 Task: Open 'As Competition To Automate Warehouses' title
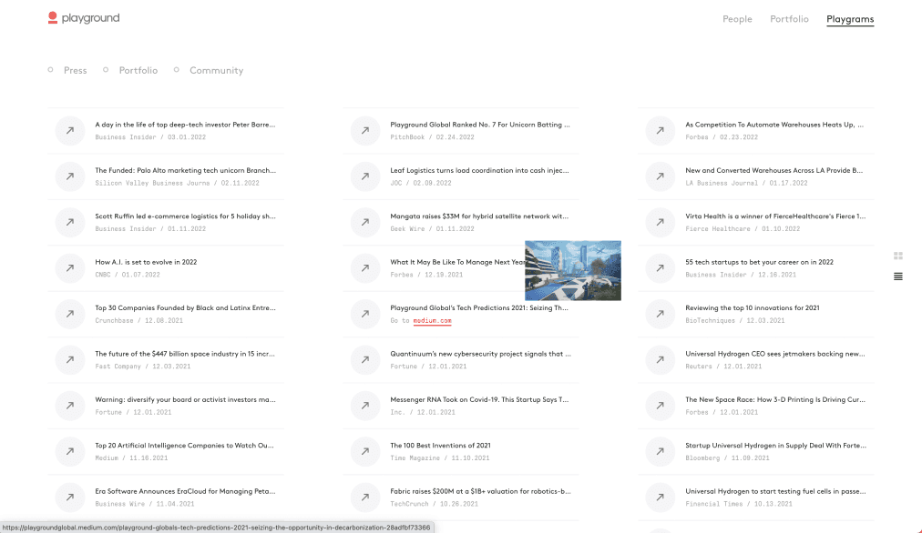774,125
